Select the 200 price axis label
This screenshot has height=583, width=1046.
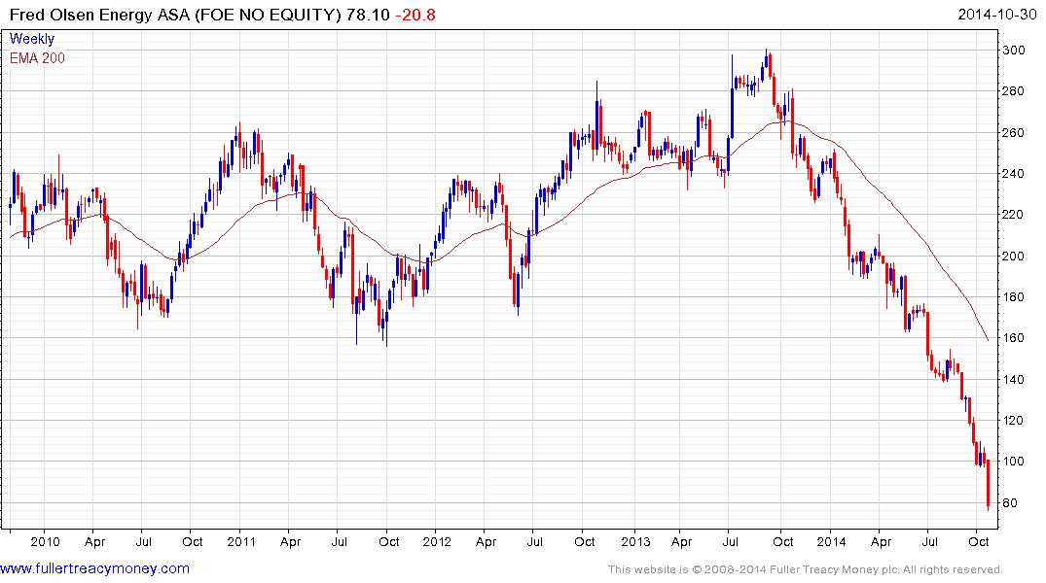(x=1013, y=256)
